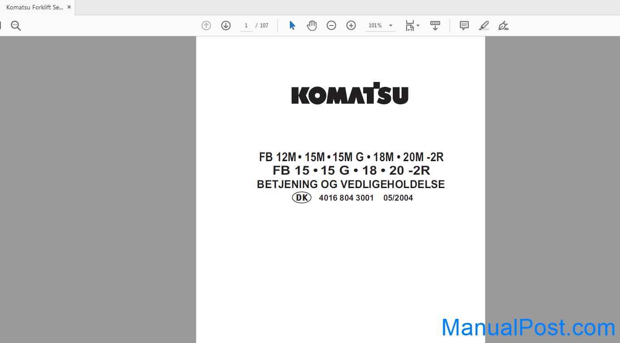Click the title line FB 12M • 15M • 15M G
This screenshot has height=343, width=620.
(351, 157)
